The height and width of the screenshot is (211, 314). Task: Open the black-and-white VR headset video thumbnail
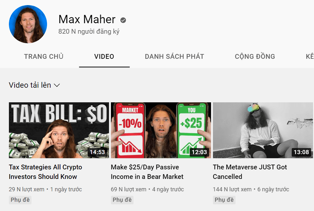pyautogui.click(x=263, y=130)
